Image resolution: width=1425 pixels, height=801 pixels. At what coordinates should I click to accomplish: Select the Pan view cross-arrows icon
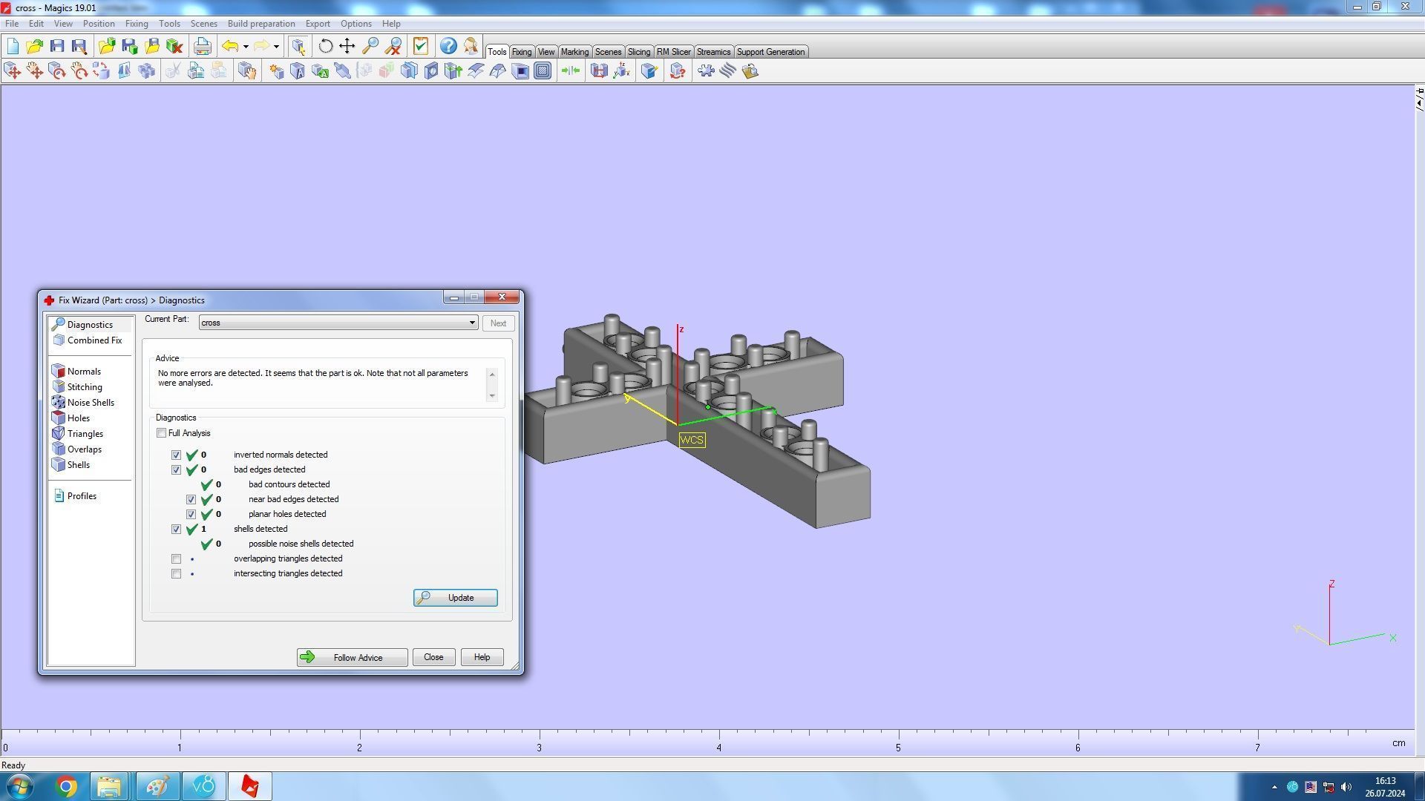coord(347,46)
